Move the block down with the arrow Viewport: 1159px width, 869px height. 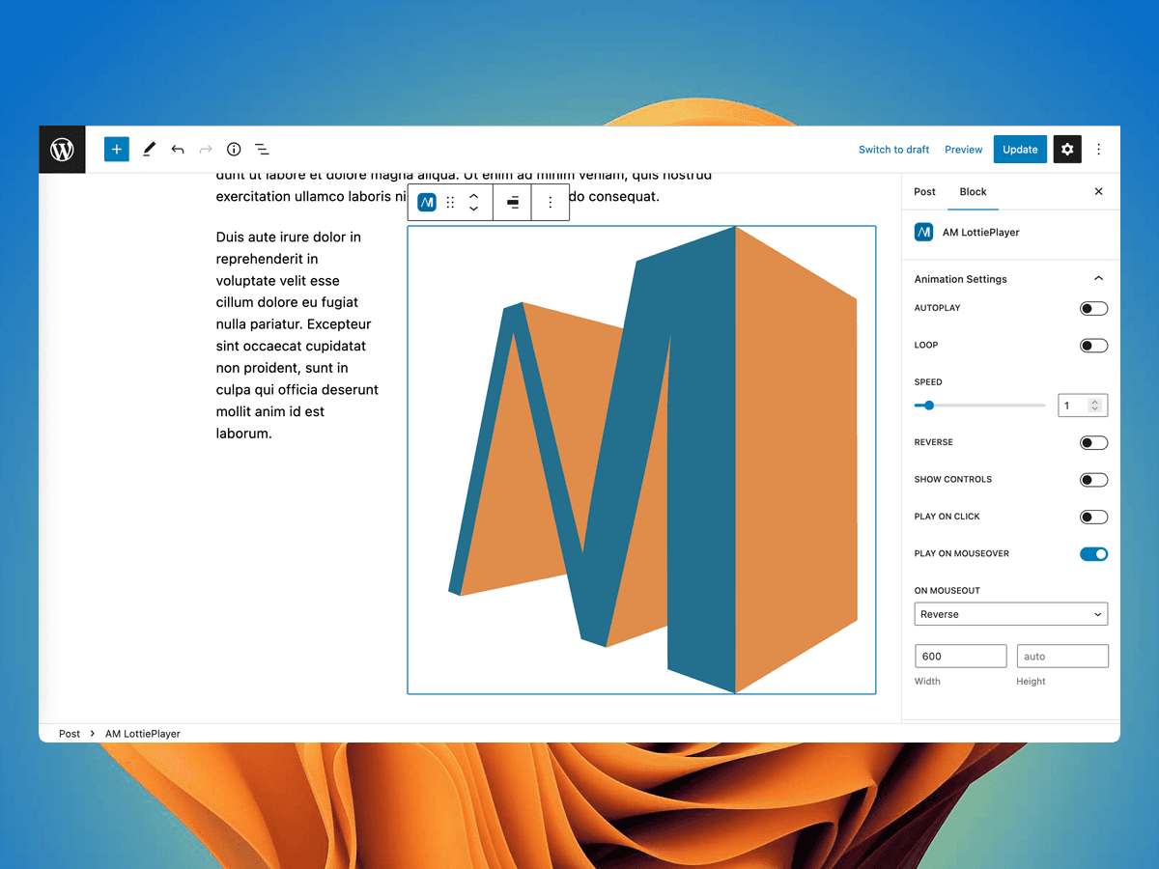click(x=474, y=210)
